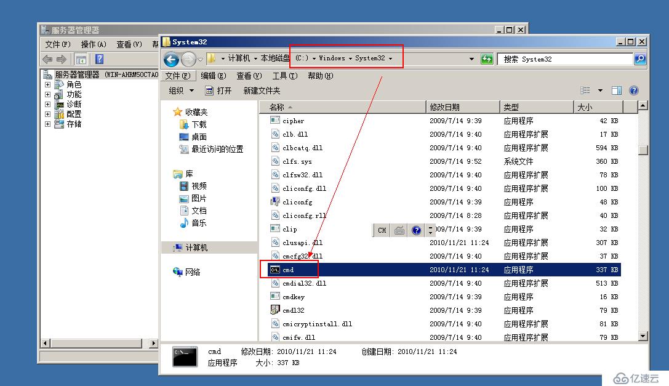Screen dimensions: 669x386
Task: Select the cmd application icon in the list
Action: pos(274,270)
